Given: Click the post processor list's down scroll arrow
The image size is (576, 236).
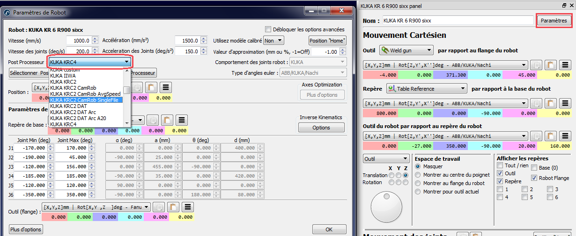Looking at the screenshot, I should tap(126, 123).
